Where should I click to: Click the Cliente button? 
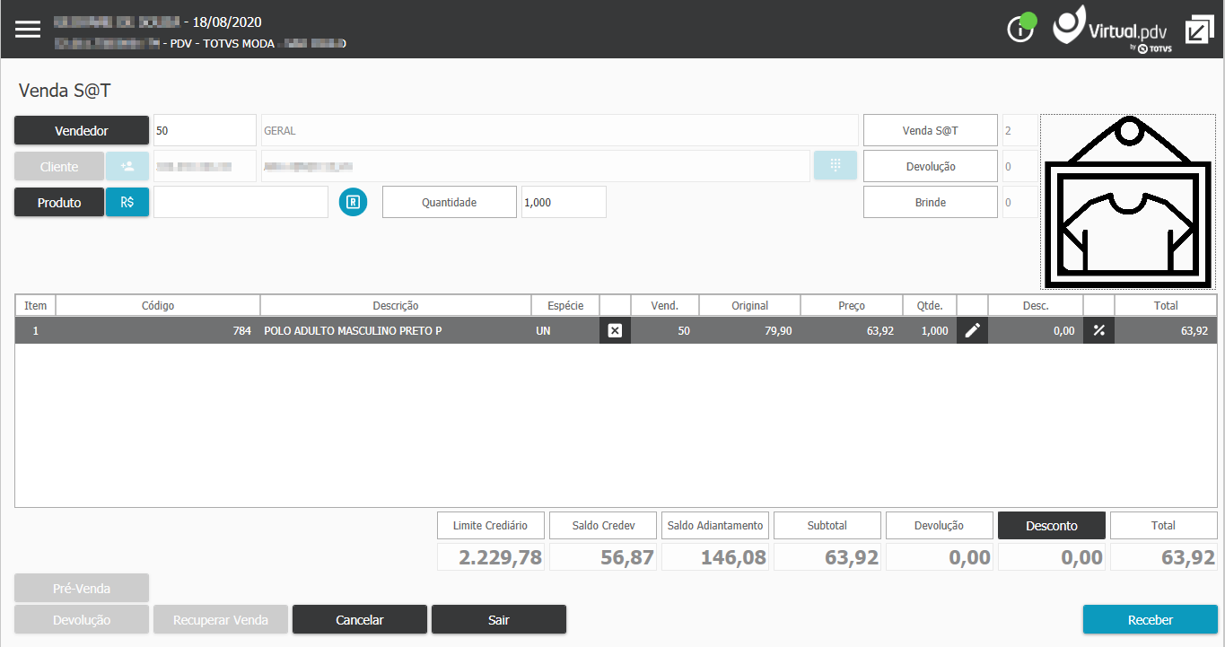pos(59,166)
